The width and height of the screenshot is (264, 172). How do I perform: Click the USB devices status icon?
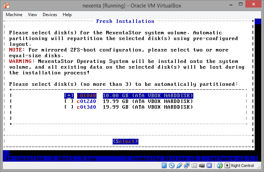[179, 166]
